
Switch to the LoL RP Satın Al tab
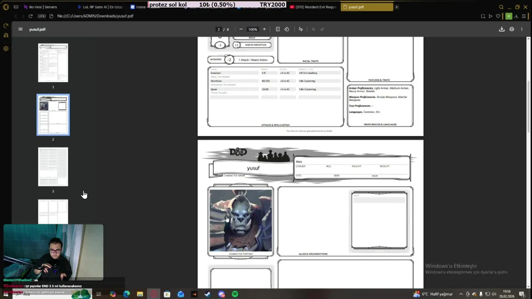pyautogui.click(x=100, y=7)
